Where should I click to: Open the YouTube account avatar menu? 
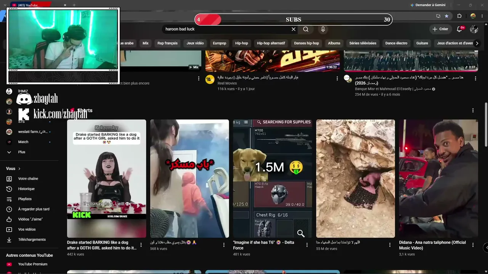coord(474,29)
